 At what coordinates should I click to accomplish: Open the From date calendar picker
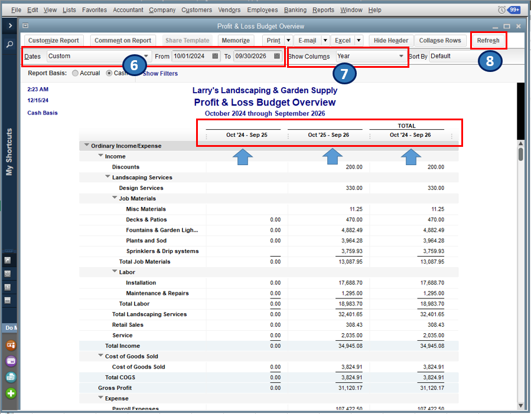click(x=215, y=57)
